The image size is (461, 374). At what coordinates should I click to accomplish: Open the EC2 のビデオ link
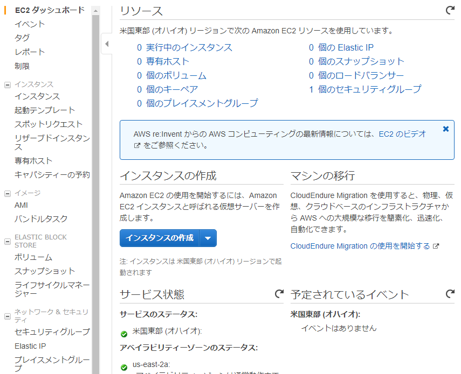tap(402, 134)
